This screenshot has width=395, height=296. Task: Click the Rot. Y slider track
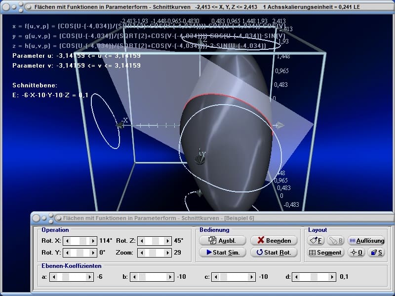[80, 253]
